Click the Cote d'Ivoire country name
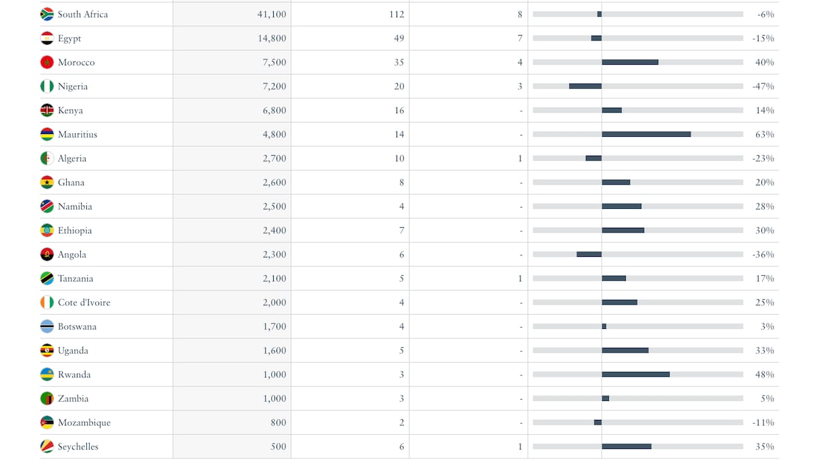The height and width of the screenshot is (461, 820). click(x=84, y=303)
